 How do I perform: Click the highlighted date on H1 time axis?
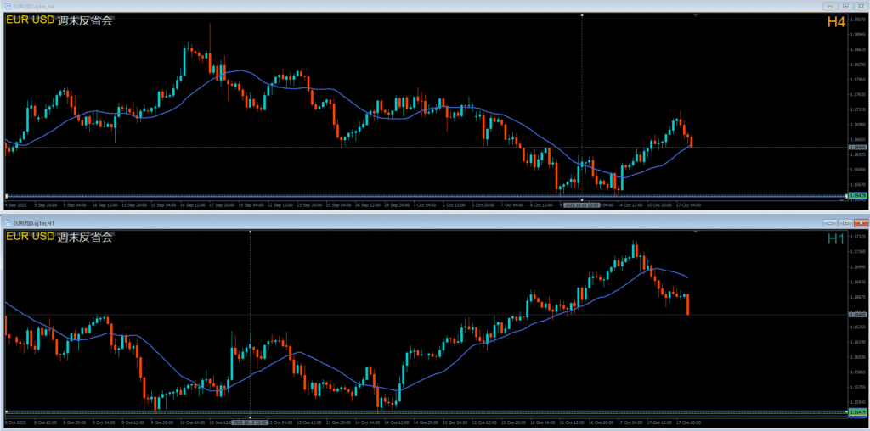(251, 422)
